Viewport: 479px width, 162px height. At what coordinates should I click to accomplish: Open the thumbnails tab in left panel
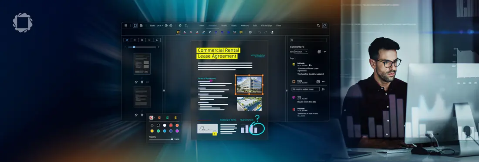pos(127,40)
